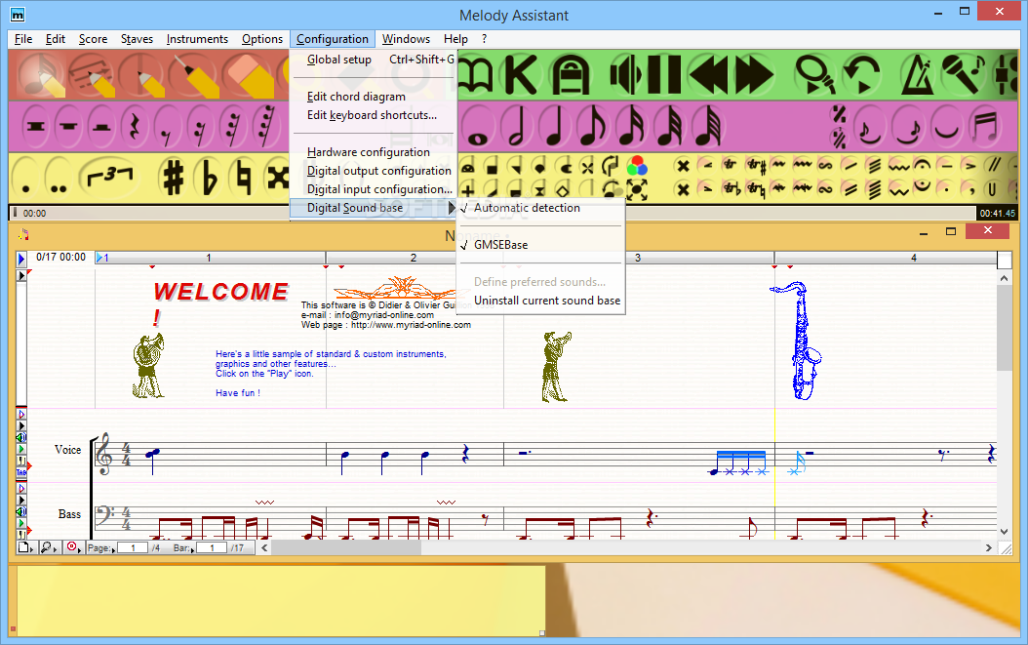Open the page layout dropdown in status bar
This screenshot has width=1028, height=645.
pyautogui.click(x=25, y=547)
